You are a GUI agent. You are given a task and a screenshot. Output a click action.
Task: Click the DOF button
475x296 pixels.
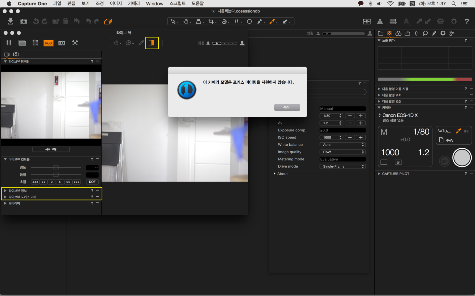[x=92, y=182]
